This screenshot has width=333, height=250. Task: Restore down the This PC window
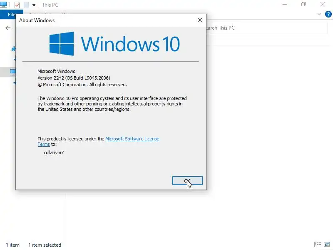(x=303, y=5)
